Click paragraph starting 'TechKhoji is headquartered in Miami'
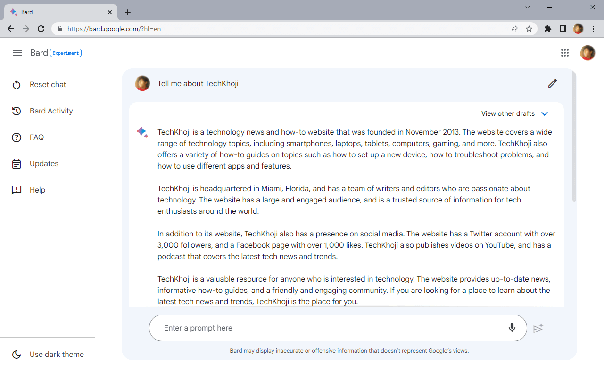Image resolution: width=604 pixels, height=372 pixels. 344,200
